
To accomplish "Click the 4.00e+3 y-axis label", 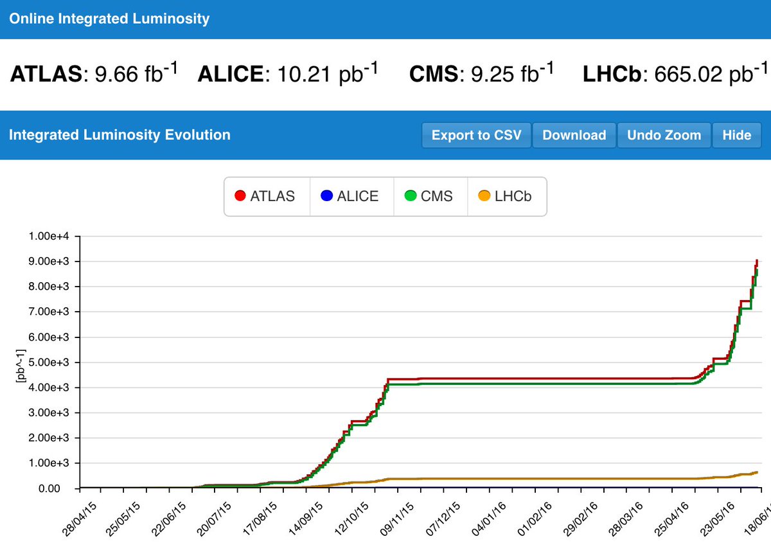I will (48, 387).
